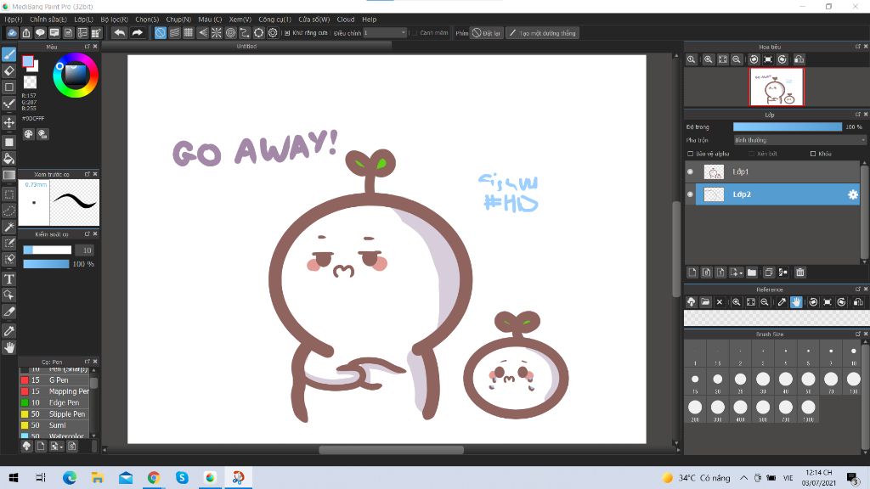Select the Hand tool in left toolbar

click(8, 347)
